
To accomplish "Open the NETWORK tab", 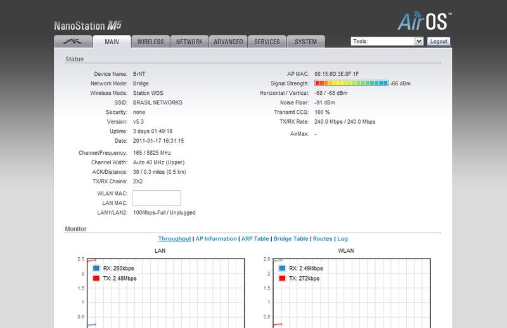I will (189, 42).
